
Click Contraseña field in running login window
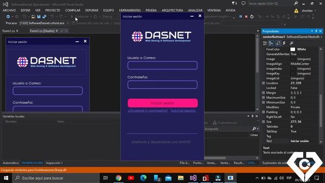[162, 85]
